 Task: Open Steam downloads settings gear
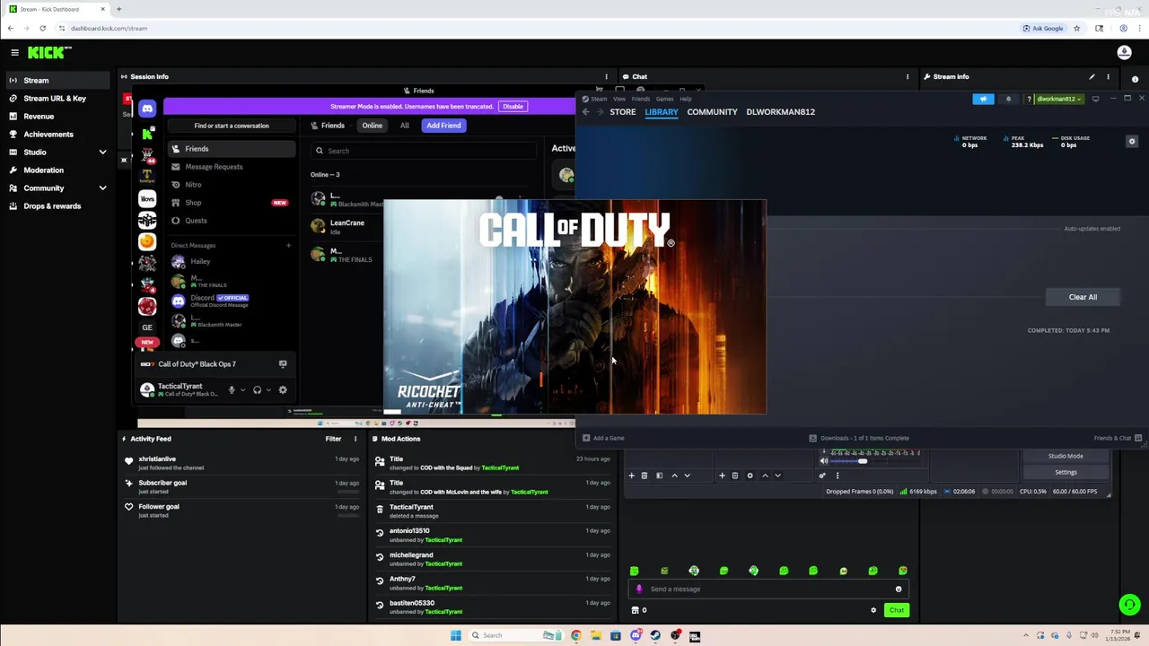pos(1132,142)
